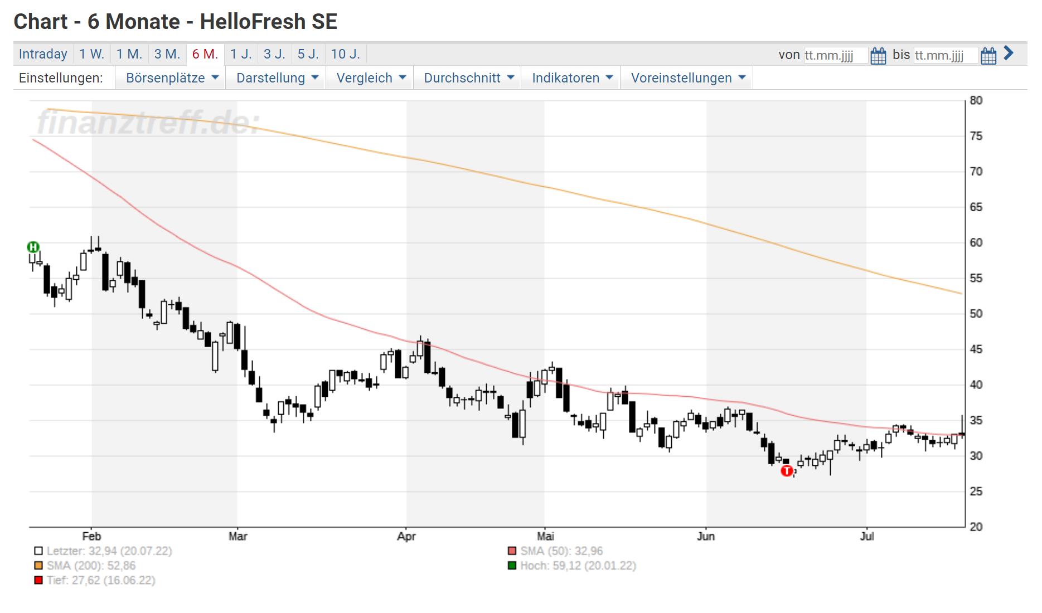The width and height of the screenshot is (1042, 613).
Task: Open the 'von' date calendar picker icon
Action: [x=878, y=56]
